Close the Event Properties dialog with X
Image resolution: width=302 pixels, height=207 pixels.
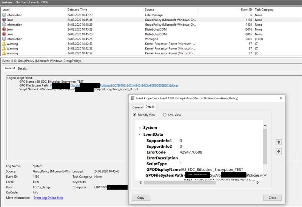click(281, 98)
